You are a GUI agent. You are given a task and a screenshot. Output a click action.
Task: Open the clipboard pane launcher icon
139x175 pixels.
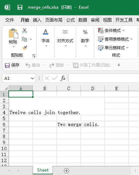click(x=34, y=56)
